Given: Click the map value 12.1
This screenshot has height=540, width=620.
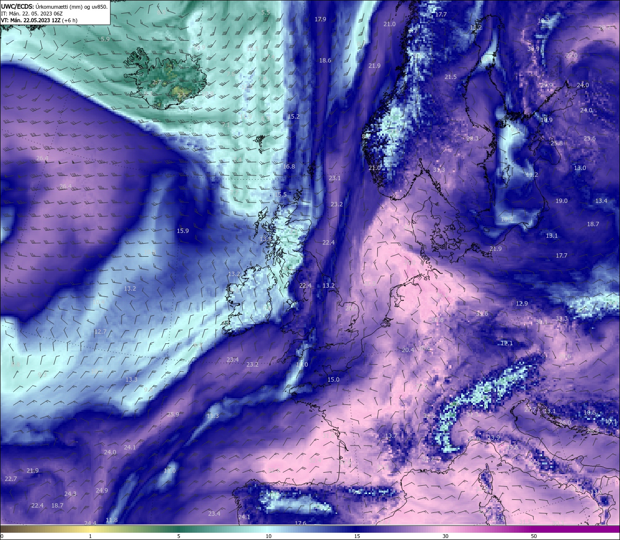Looking at the screenshot, I should (x=507, y=343).
